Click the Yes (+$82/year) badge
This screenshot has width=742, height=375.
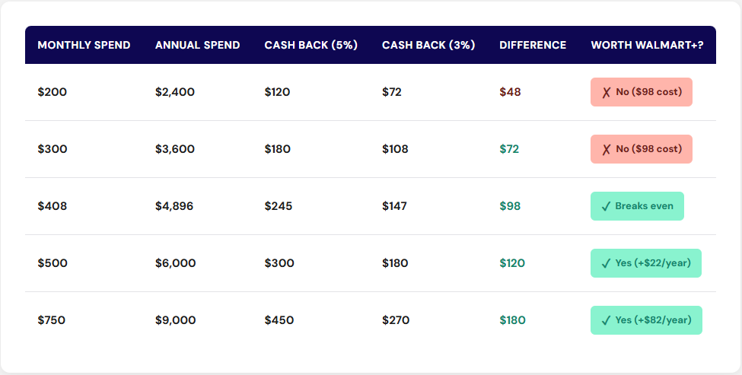coord(646,320)
